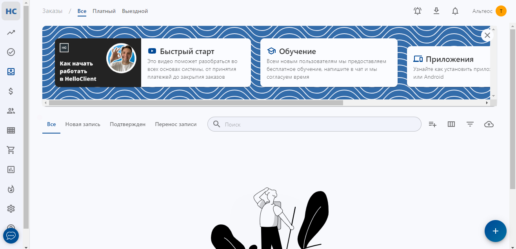Open the shop section (cart icon)
Image resolution: width=516 pixels, height=249 pixels.
11,150
